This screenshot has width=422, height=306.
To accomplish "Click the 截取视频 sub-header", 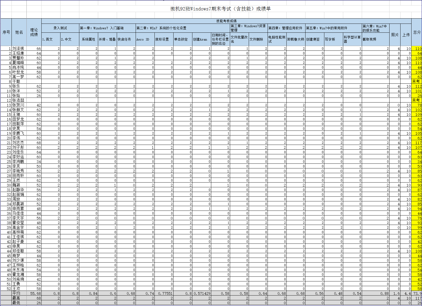I will (x=376, y=39).
